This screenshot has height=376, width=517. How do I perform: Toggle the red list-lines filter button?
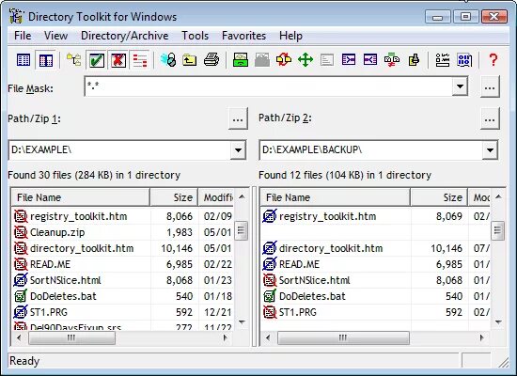pos(140,60)
